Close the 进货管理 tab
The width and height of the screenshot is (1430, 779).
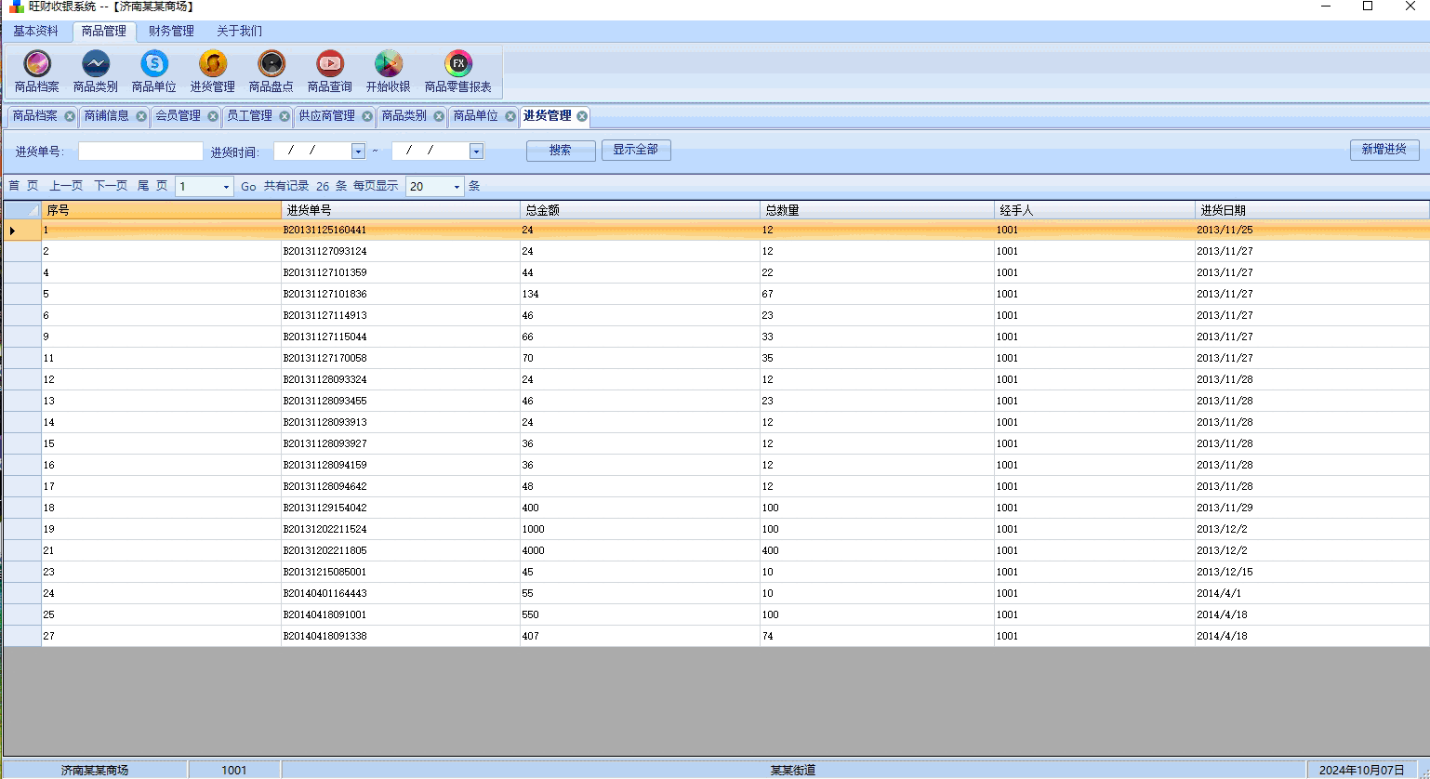tap(582, 116)
